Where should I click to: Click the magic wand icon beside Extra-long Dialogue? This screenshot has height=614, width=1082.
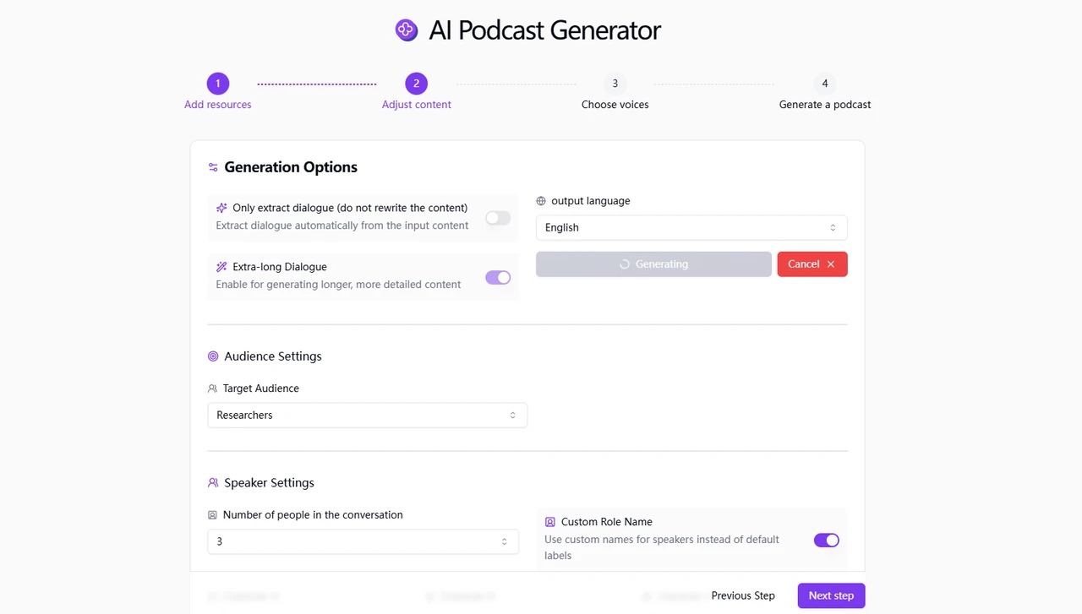tap(221, 267)
